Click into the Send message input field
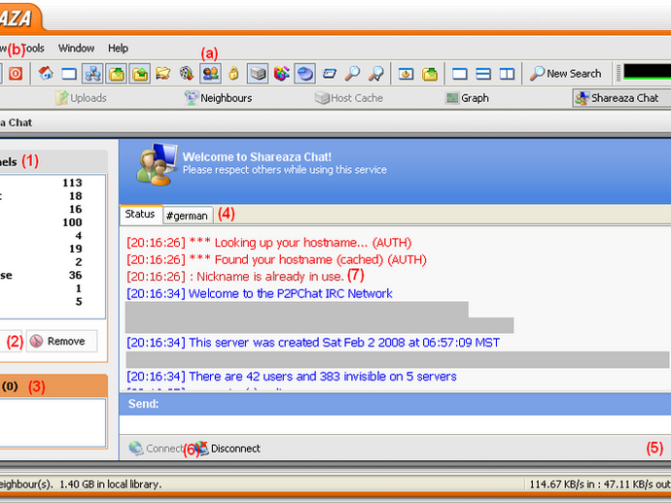This screenshot has width=671, height=503. click(395, 424)
